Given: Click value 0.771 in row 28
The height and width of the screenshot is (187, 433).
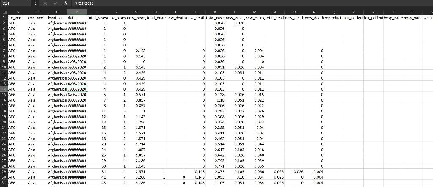Looking at the screenshot, I should [x=215, y=166].
